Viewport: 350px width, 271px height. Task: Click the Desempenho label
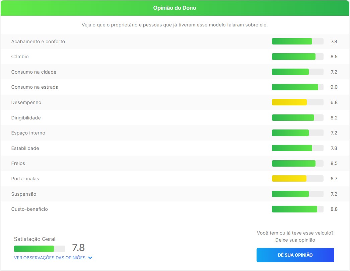(x=26, y=102)
